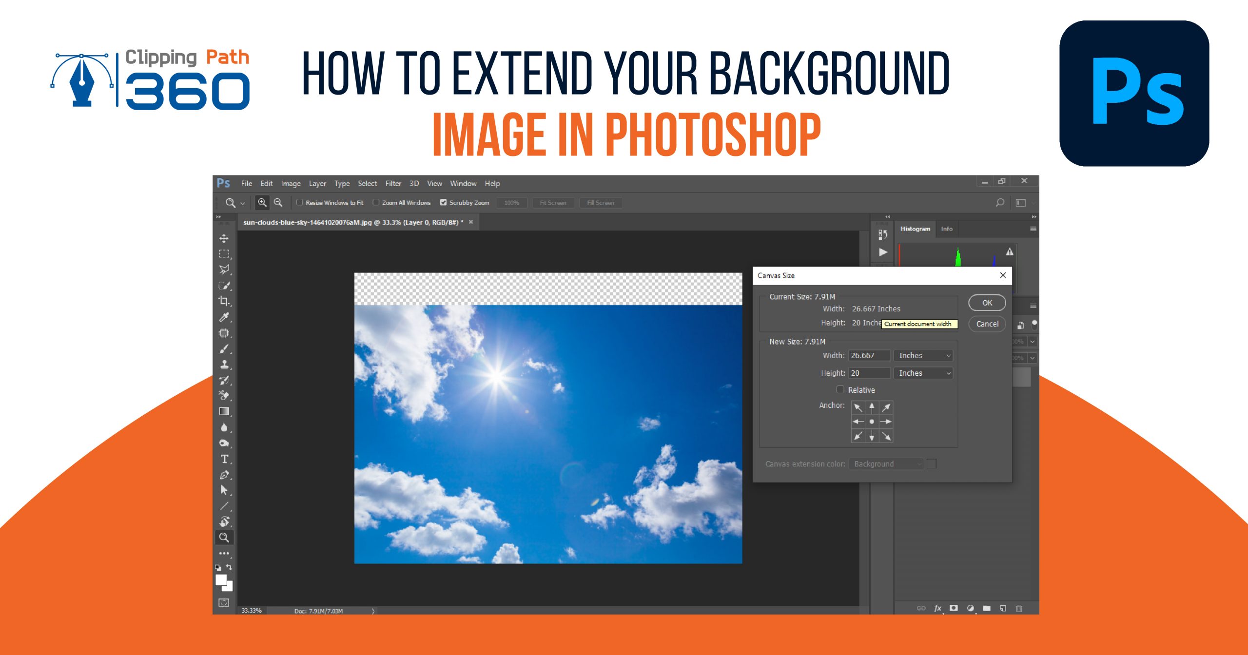
Task: Select the Brush tool
Action: 224,349
